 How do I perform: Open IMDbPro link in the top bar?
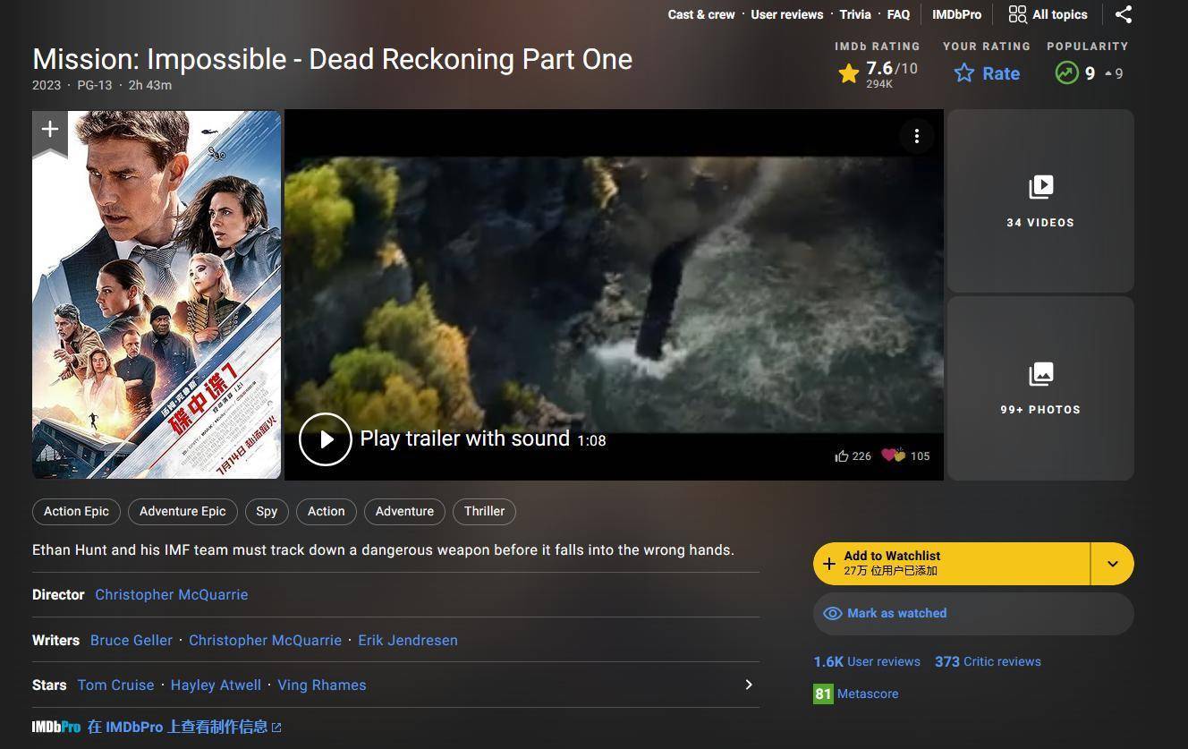(x=956, y=14)
